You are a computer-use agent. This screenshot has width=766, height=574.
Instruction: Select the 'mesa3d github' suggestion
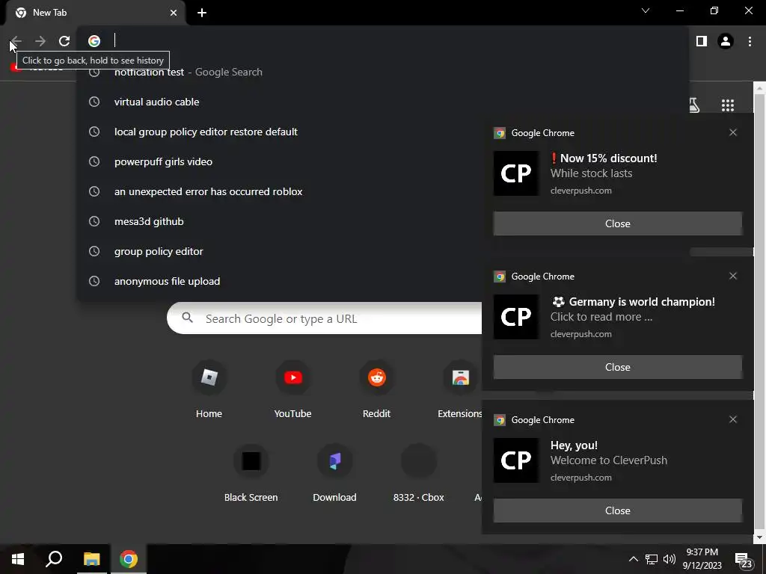(280, 221)
